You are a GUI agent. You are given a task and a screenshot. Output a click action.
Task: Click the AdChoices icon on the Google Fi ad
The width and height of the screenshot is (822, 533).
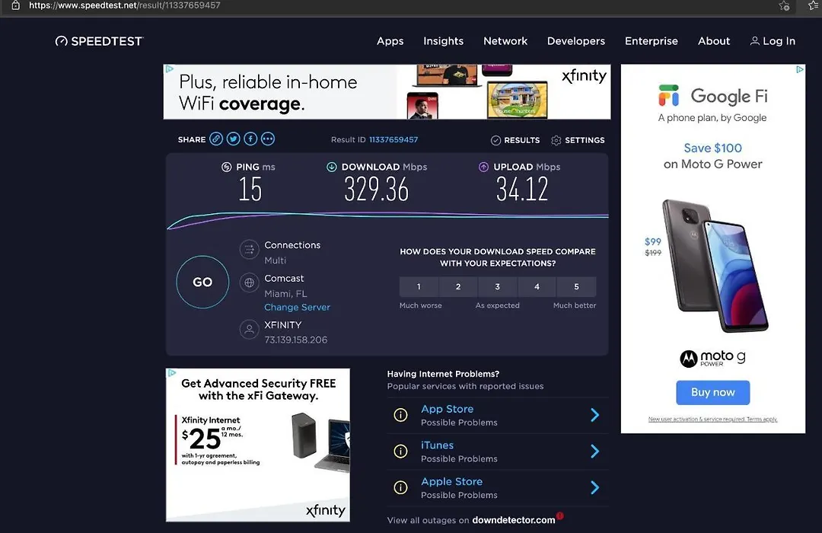800,69
